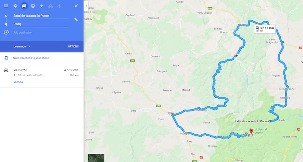Edit destination field Padiș

coord(41,24)
